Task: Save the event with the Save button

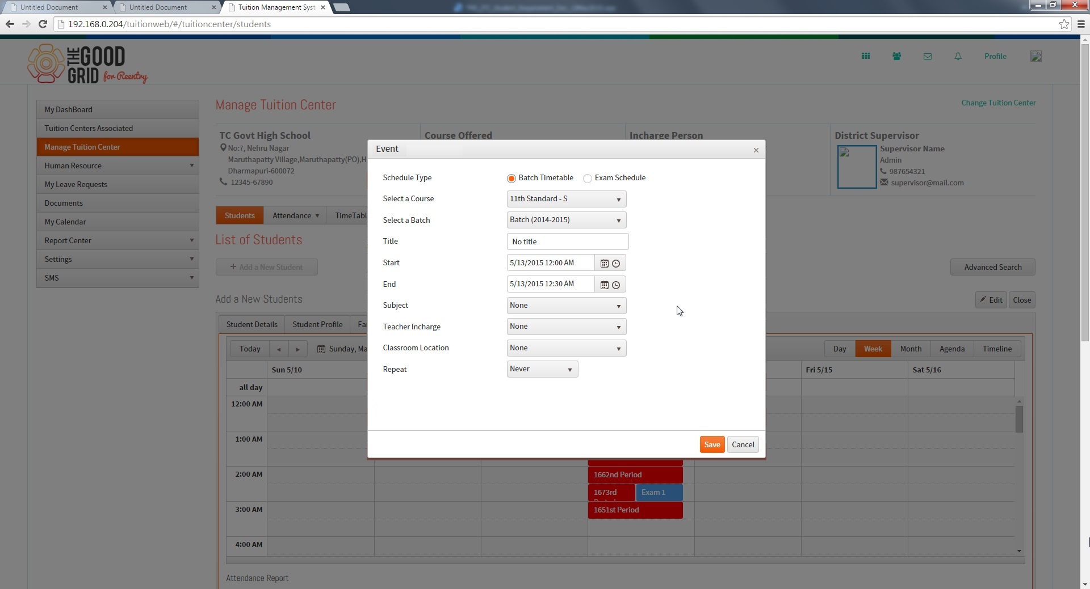Action: [712, 444]
